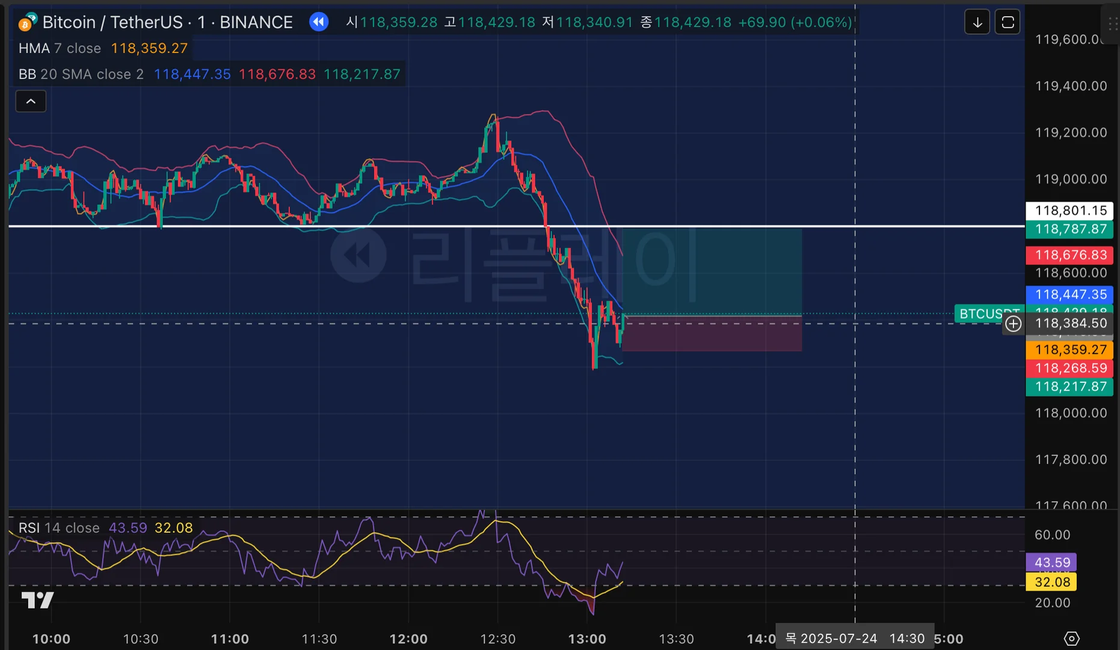Click the purple RSI legend value 43.59
Viewport: 1120px width, 650px height.
coord(128,528)
